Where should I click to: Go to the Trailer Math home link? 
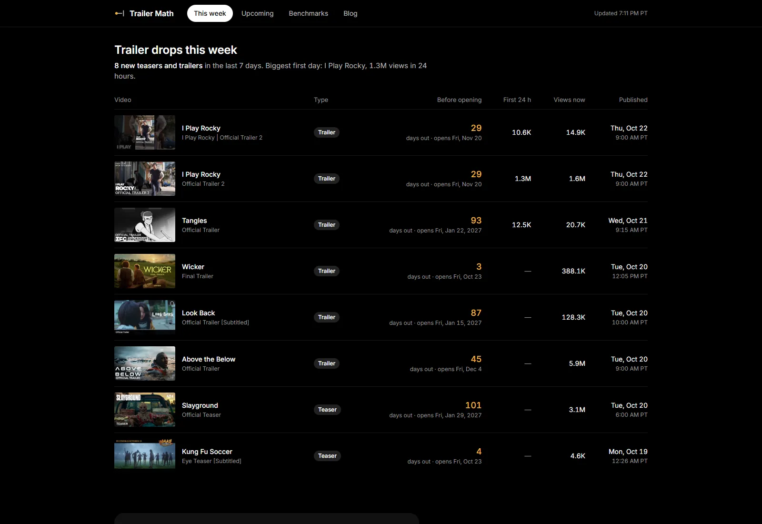point(144,13)
